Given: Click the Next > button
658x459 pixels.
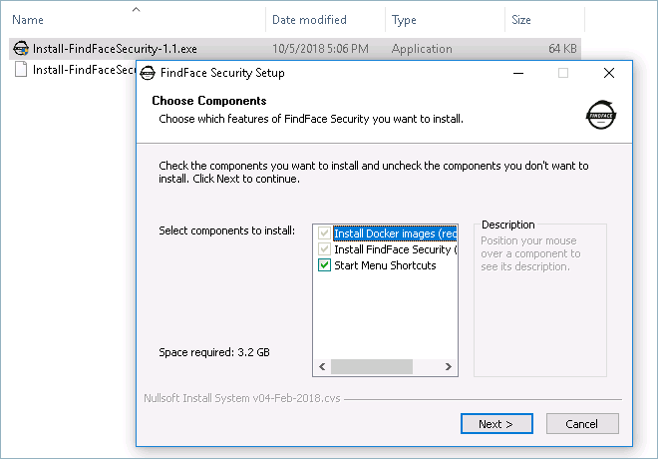Looking at the screenshot, I should [x=496, y=424].
